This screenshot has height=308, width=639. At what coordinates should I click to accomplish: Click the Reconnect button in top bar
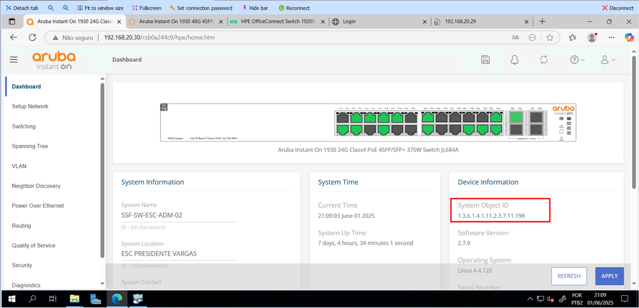294,8
